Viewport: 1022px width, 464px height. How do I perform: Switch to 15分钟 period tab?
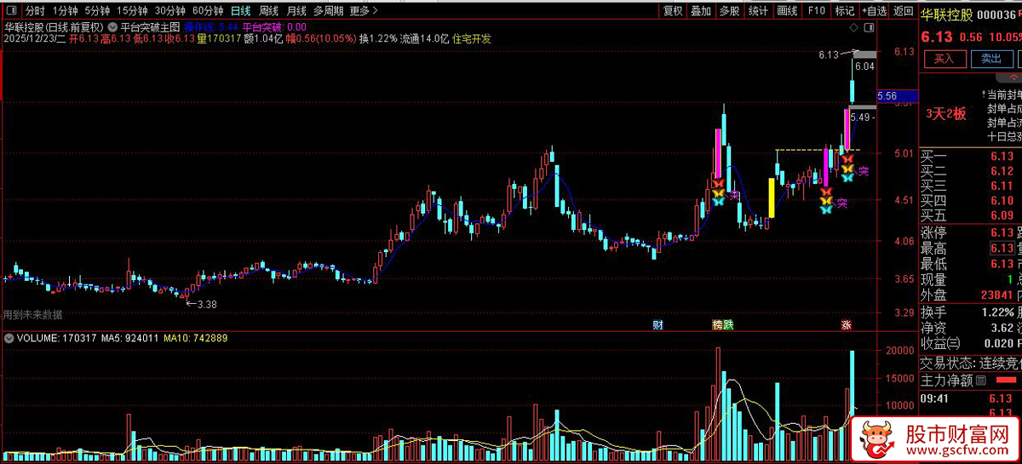pyautogui.click(x=132, y=11)
